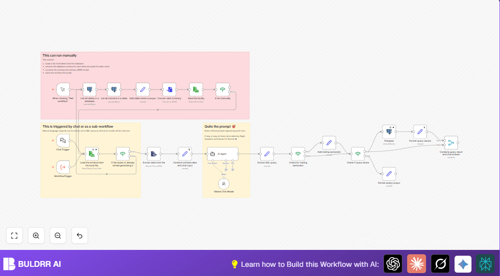Click 'Learn how to Build this Workflow with AI' text
Viewport: 500px width, 276px height.
309,264
